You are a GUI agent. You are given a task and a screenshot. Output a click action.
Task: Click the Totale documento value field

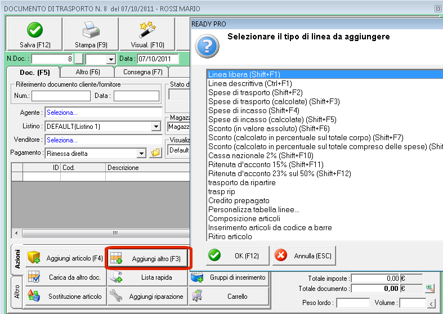[x=375, y=288]
